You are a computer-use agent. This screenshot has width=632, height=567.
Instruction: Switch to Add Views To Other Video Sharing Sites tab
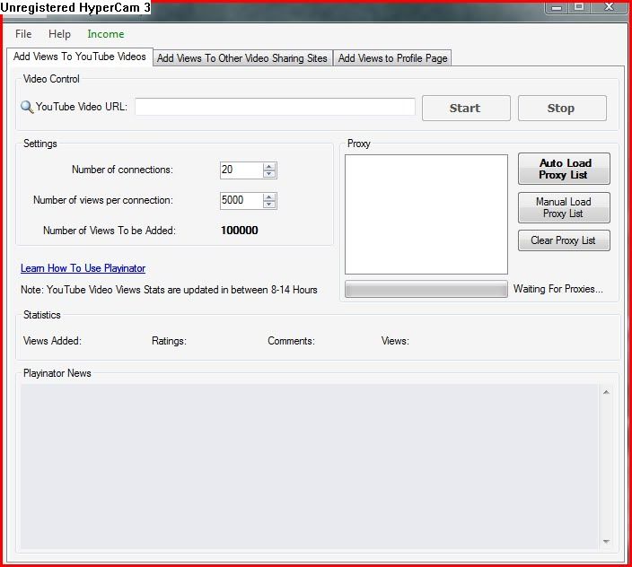(242, 58)
